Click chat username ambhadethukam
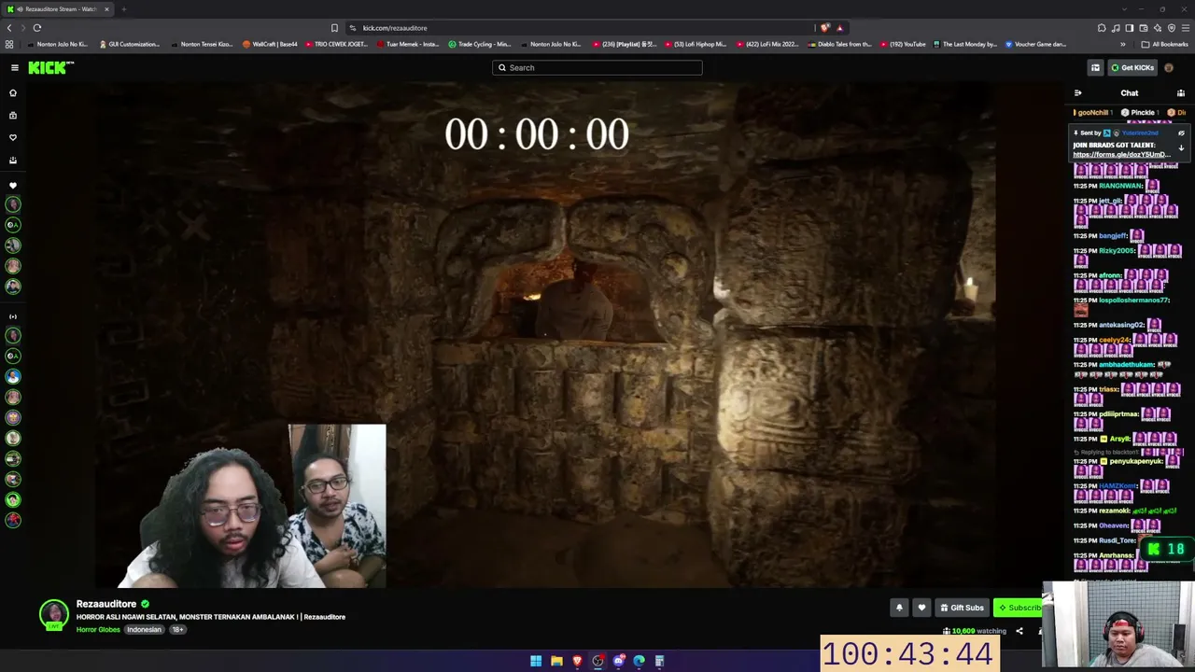Image resolution: width=1195 pixels, height=672 pixels. pos(1127,365)
